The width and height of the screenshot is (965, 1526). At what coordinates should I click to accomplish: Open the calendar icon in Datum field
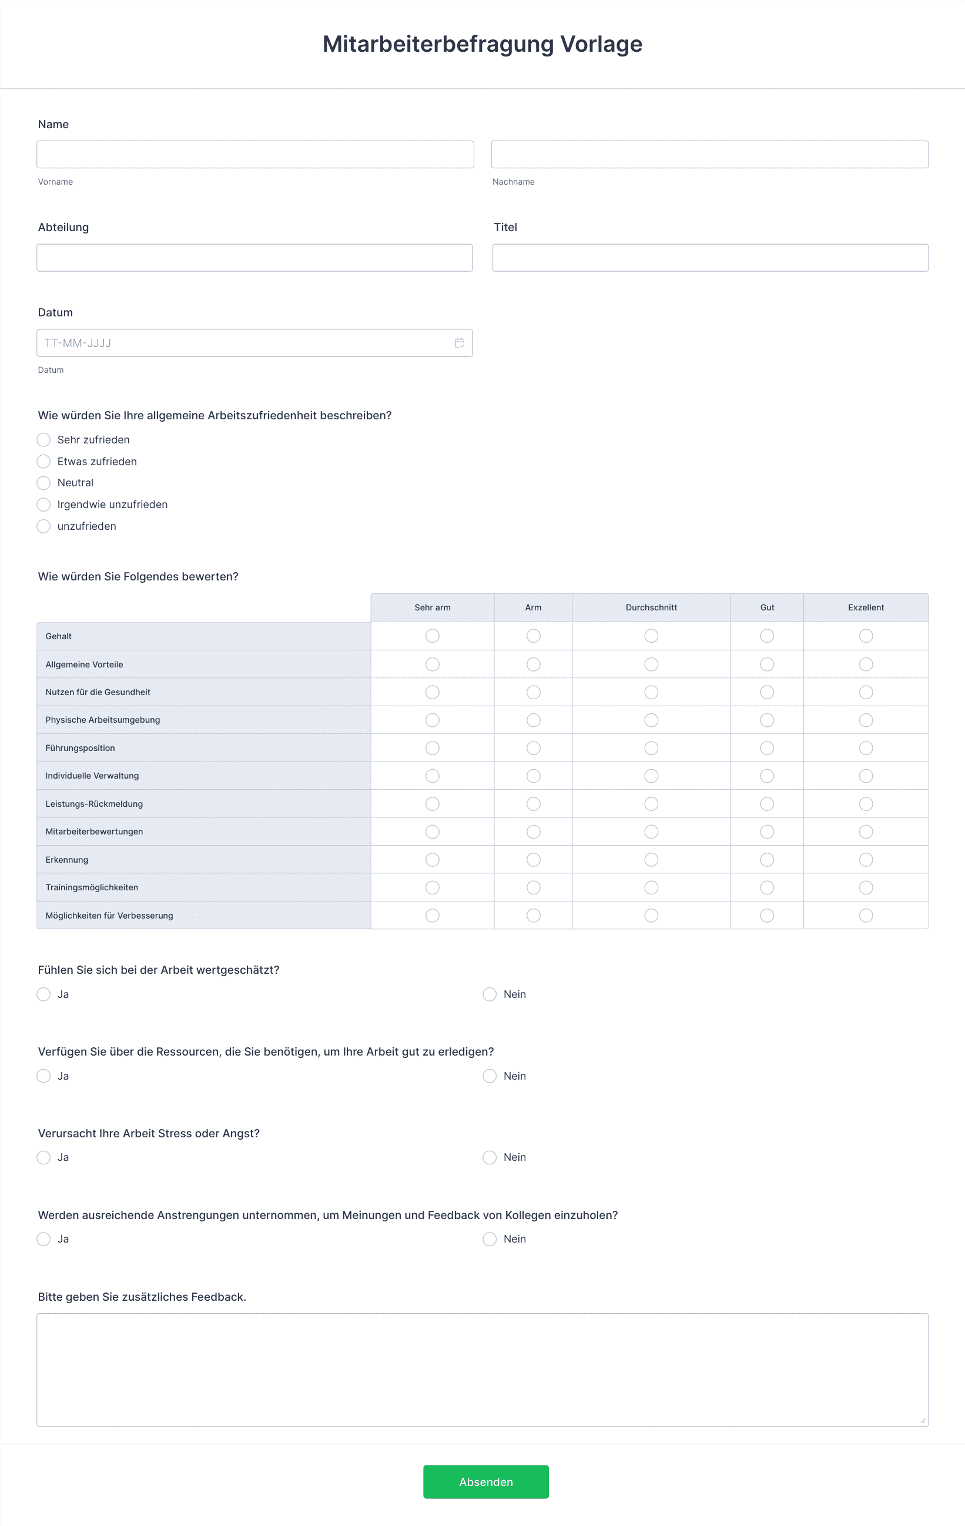pyautogui.click(x=460, y=343)
